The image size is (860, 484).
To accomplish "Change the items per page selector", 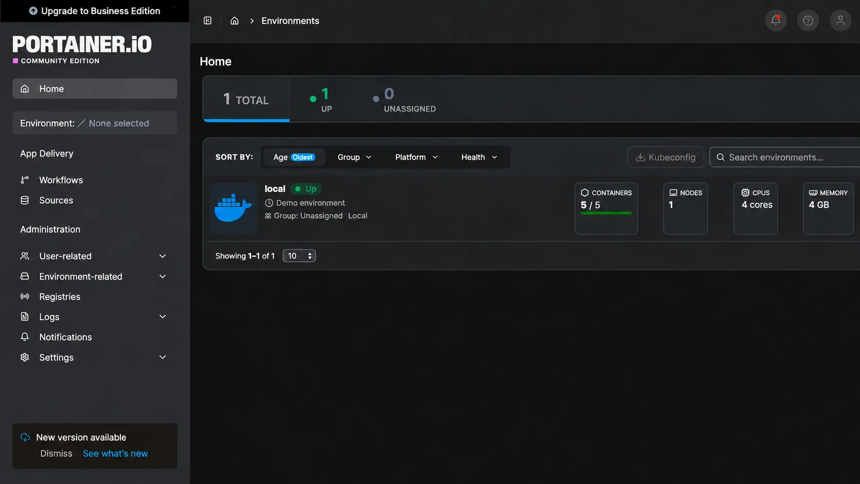I will pyautogui.click(x=299, y=256).
